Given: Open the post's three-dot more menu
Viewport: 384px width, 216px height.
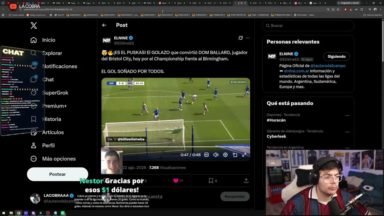Looking at the screenshot, I should coord(247,38).
